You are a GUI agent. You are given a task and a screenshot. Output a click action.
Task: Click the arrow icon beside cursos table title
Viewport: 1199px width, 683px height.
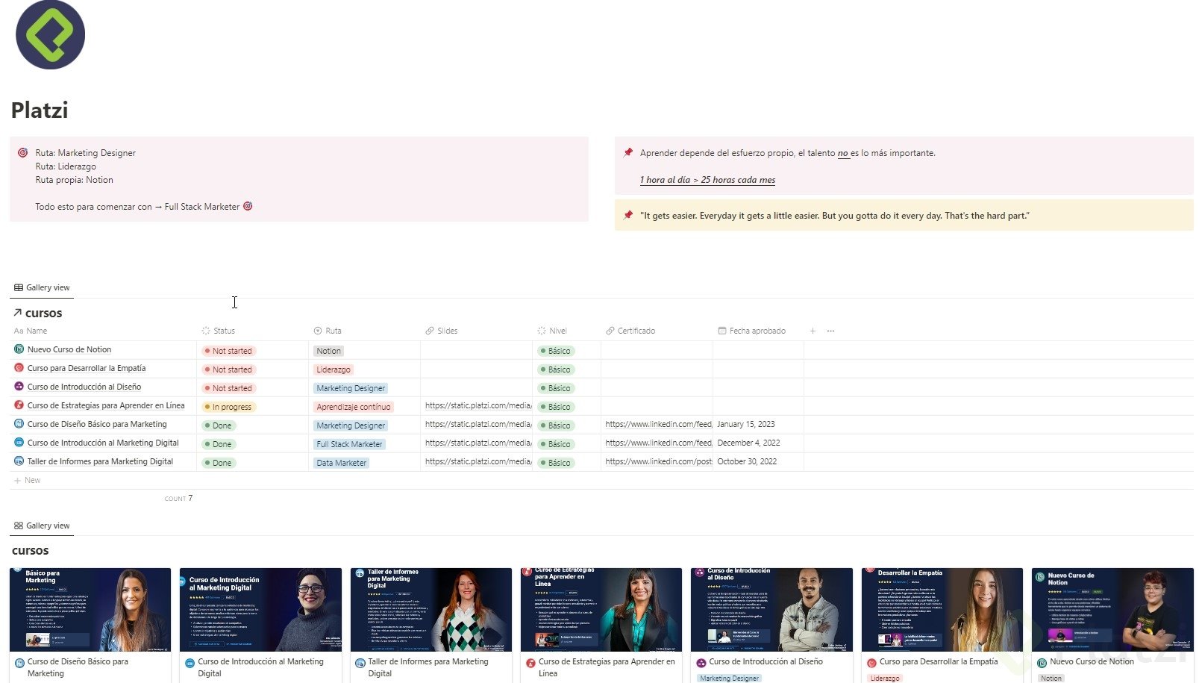point(17,313)
